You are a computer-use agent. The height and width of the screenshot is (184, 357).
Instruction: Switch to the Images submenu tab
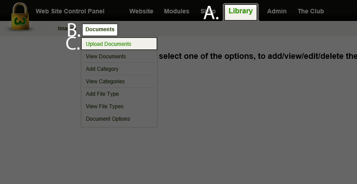(64, 29)
